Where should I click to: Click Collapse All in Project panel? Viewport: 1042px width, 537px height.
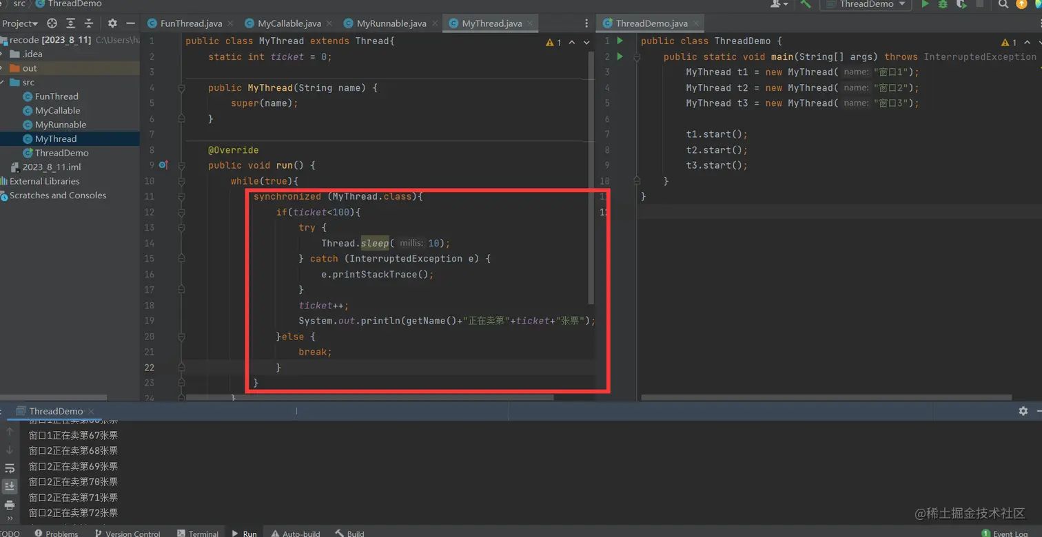tap(88, 23)
